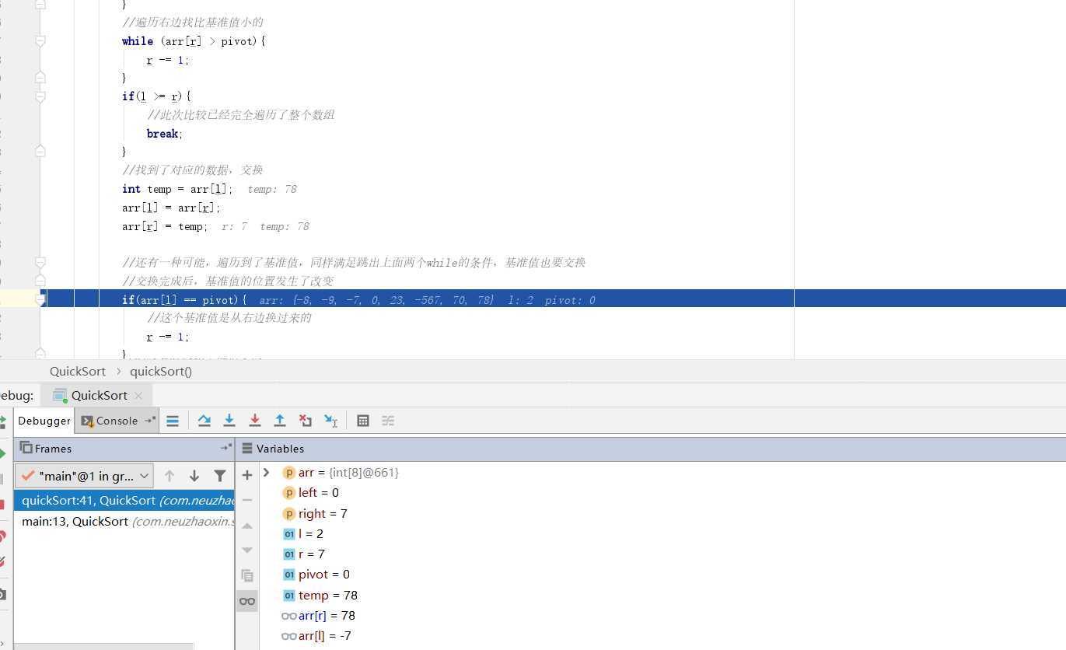Open the Evaluate Expression calculator
This screenshot has height=650, width=1066.
363,421
